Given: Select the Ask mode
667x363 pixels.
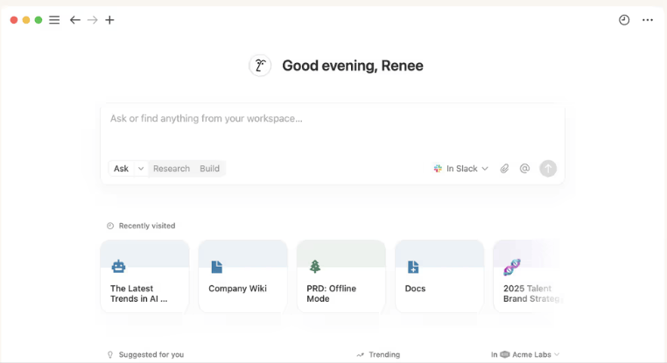Looking at the screenshot, I should tap(122, 169).
